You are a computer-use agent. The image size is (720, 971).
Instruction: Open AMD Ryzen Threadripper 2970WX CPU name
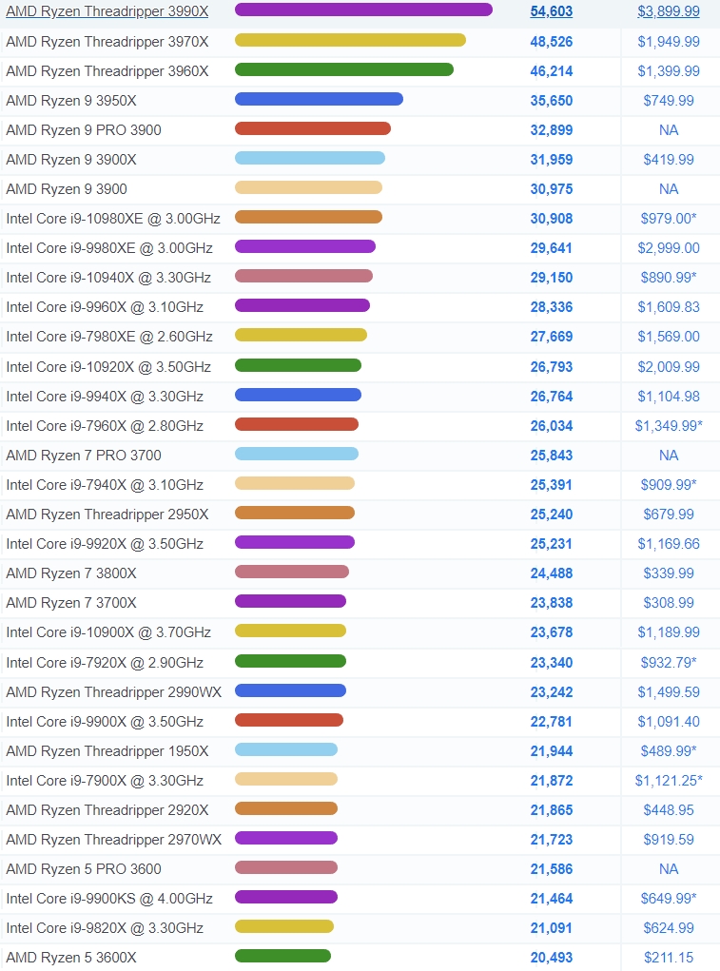(114, 841)
